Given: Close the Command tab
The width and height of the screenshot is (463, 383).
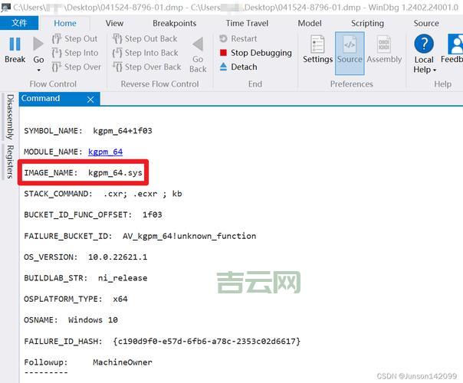Looking at the screenshot, I should [x=90, y=99].
